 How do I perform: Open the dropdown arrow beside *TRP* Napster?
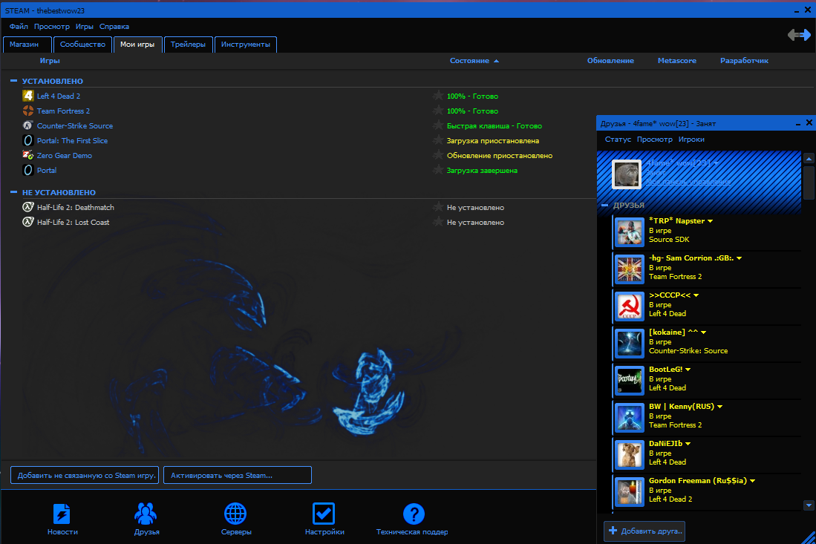[711, 221]
